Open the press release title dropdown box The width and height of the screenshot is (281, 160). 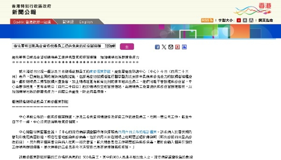(64, 47)
